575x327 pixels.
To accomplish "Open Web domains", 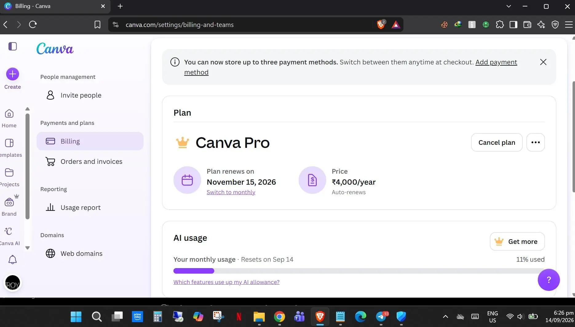I will coord(90,253).
